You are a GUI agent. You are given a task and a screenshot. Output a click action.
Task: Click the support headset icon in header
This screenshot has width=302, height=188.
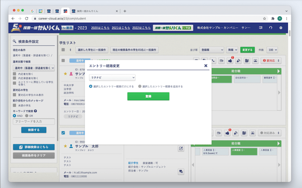coord(270,28)
